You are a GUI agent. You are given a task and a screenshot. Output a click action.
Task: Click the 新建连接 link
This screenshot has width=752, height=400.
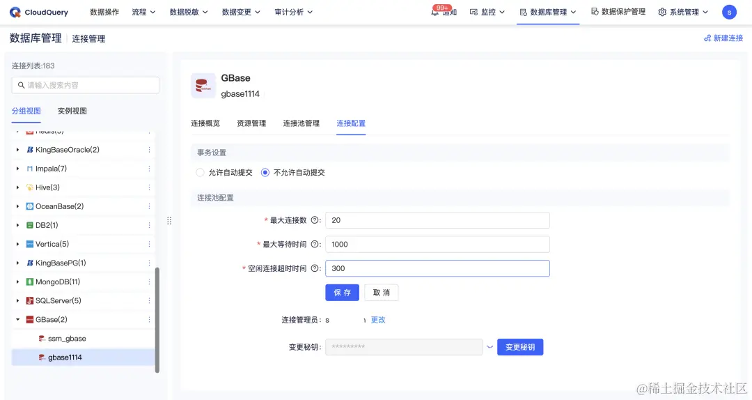[723, 38]
